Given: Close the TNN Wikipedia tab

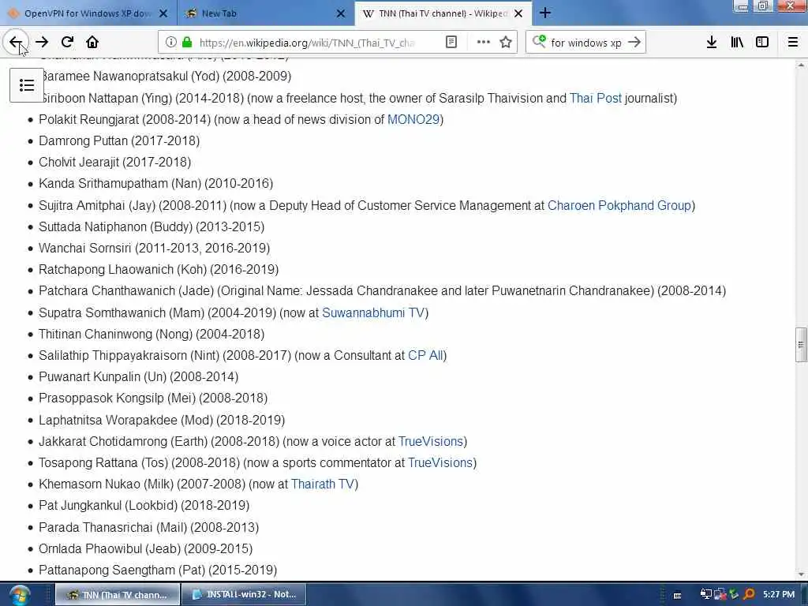Looking at the screenshot, I should point(518,13).
